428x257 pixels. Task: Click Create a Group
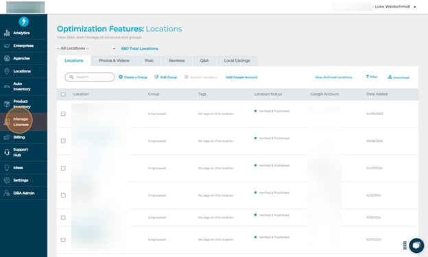133,77
